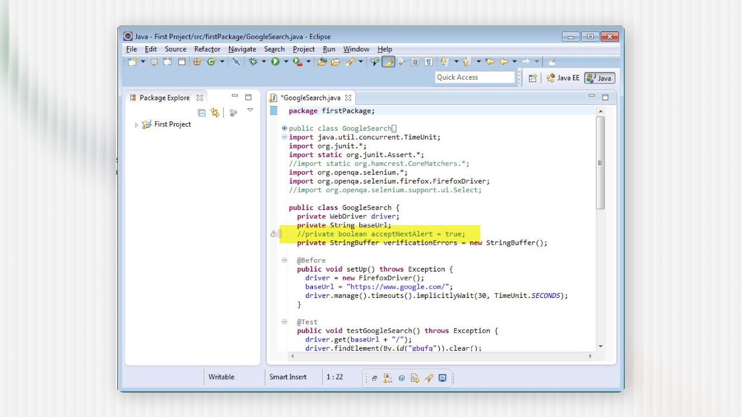Click the Console icon in status bar

click(442, 378)
